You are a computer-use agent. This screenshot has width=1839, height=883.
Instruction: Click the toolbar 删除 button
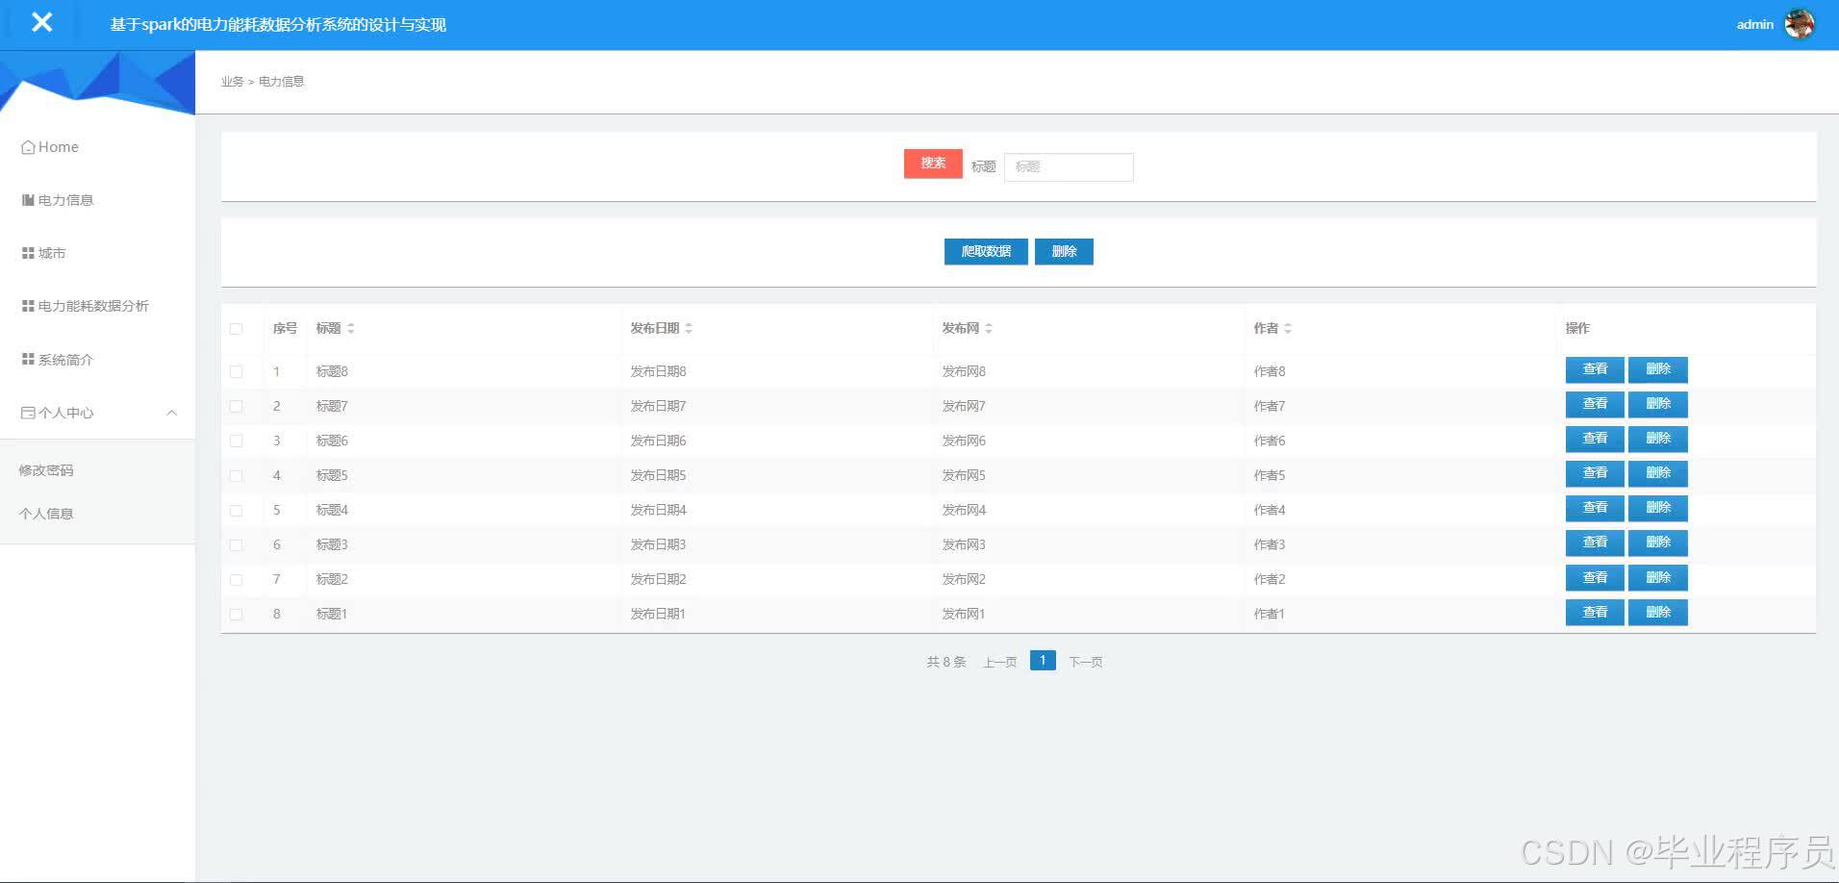(x=1064, y=251)
